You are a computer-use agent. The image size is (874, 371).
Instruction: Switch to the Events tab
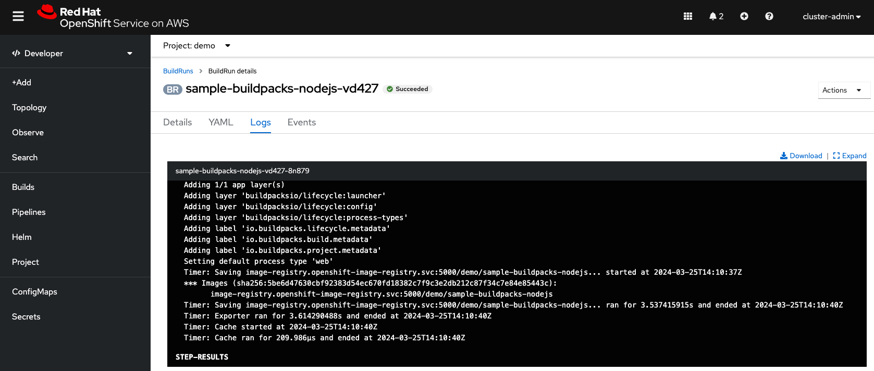click(301, 122)
